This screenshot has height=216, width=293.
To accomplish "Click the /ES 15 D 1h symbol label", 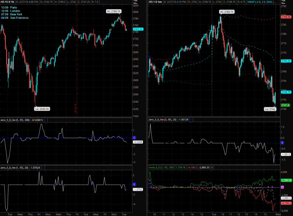I will pyautogui.click(x=7, y=2).
